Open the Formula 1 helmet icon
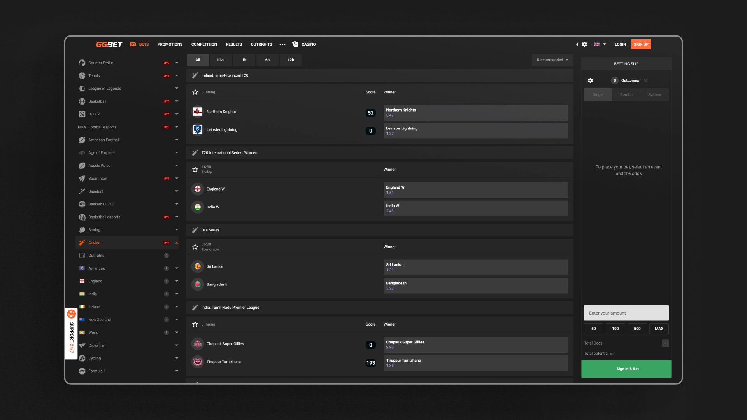The width and height of the screenshot is (747, 420). [82, 371]
